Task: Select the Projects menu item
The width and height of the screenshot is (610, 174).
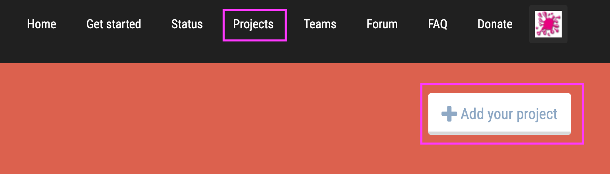Action: pos(253,24)
